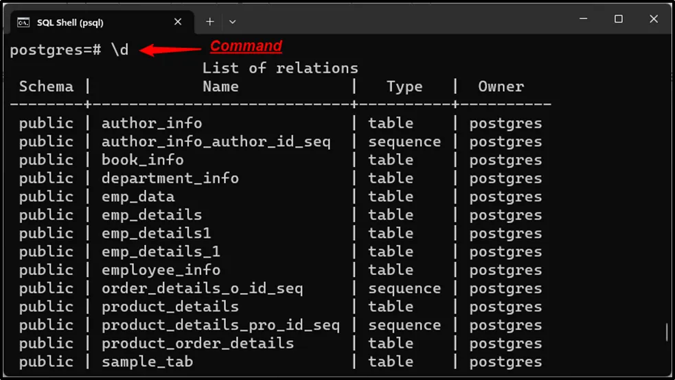Click the product_details_pro_id_seq sequence name

pyautogui.click(x=220, y=325)
